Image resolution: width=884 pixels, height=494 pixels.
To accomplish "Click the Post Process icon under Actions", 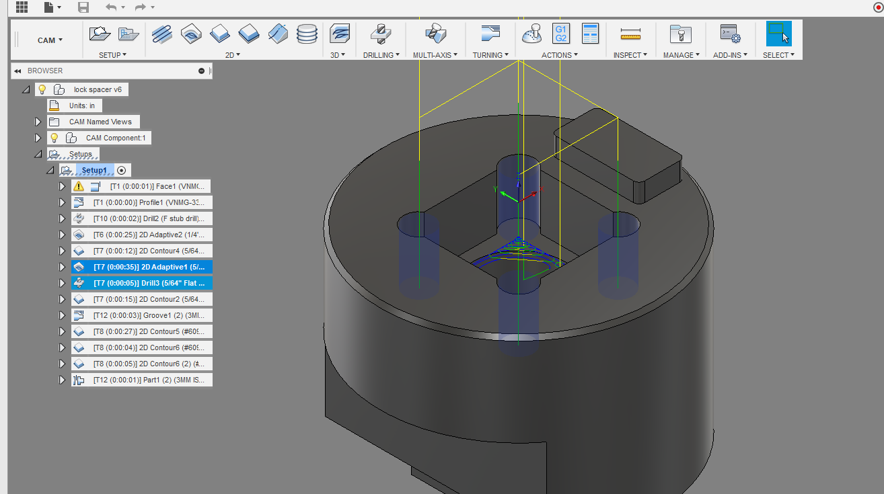I will [560, 32].
